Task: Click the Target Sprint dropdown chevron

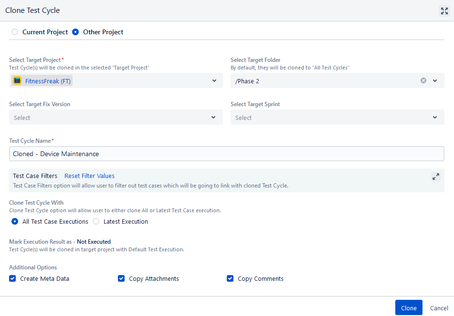Action: click(435, 117)
